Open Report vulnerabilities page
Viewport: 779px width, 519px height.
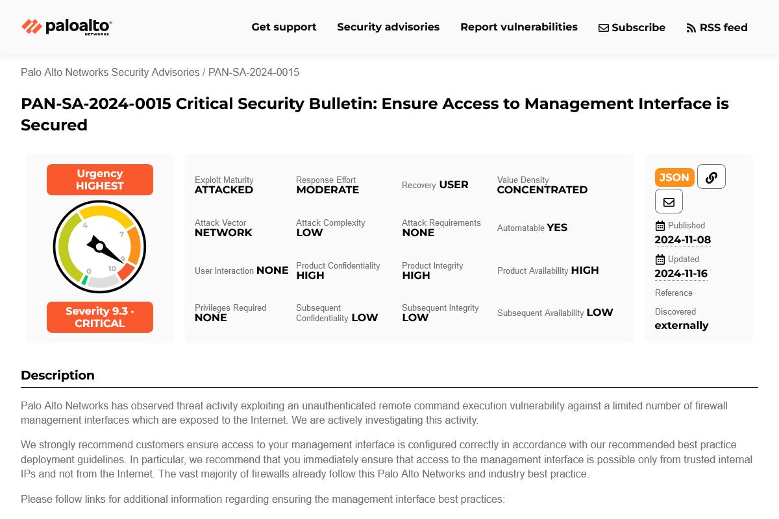pyautogui.click(x=519, y=27)
